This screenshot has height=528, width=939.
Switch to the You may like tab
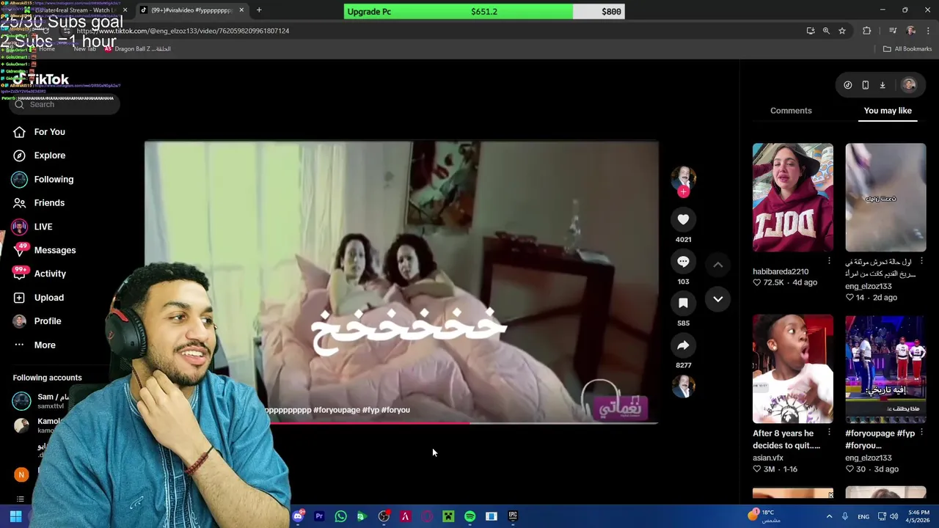coord(888,111)
